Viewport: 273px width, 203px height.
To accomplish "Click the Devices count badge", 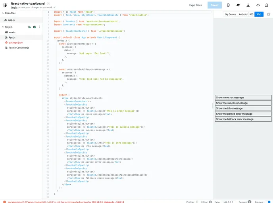I will pos(249,202).
